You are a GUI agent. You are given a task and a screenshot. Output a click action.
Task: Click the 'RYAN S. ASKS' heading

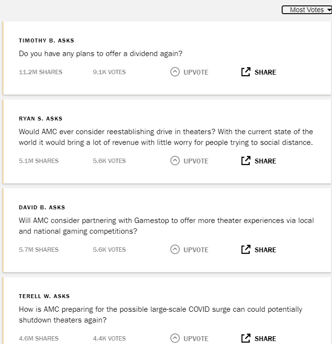click(41, 119)
